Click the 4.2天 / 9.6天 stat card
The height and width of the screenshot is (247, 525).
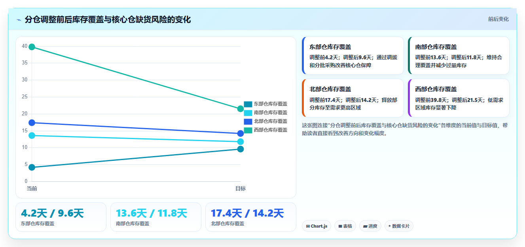(61, 217)
